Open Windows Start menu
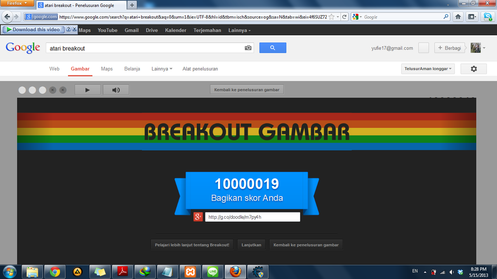Image resolution: width=497 pixels, height=279 pixels. click(9, 272)
